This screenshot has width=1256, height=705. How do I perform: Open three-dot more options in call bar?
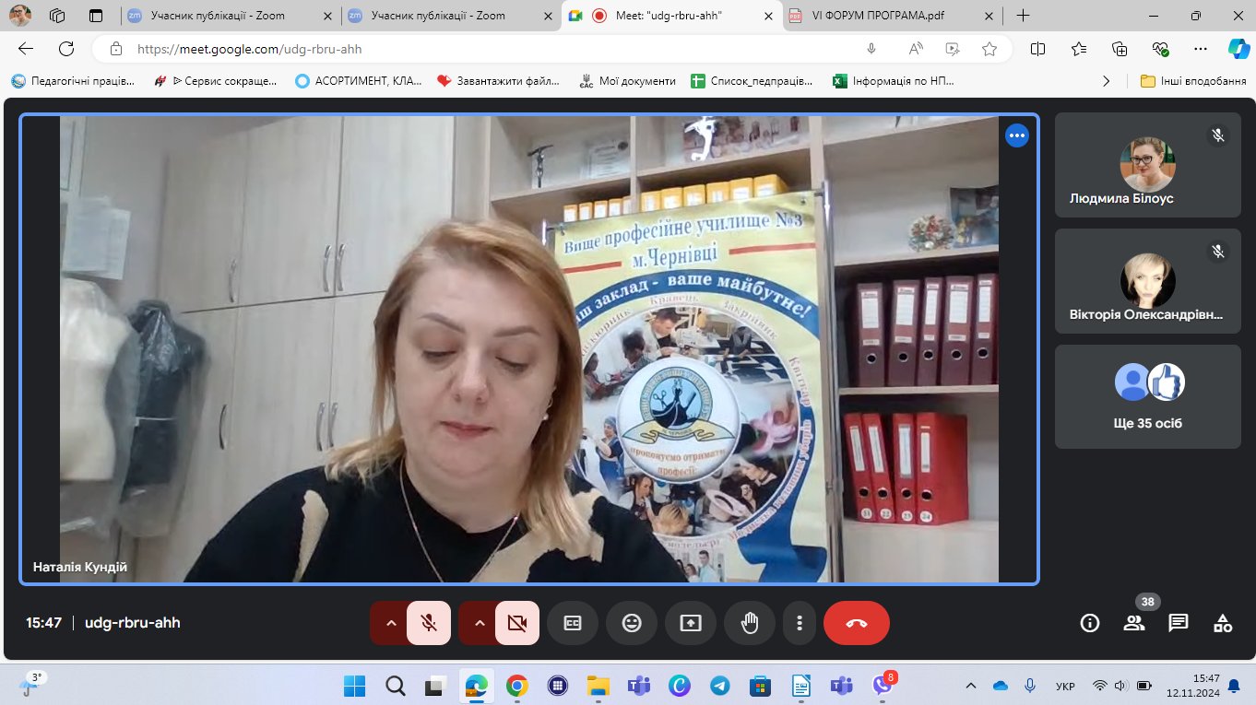(x=800, y=623)
